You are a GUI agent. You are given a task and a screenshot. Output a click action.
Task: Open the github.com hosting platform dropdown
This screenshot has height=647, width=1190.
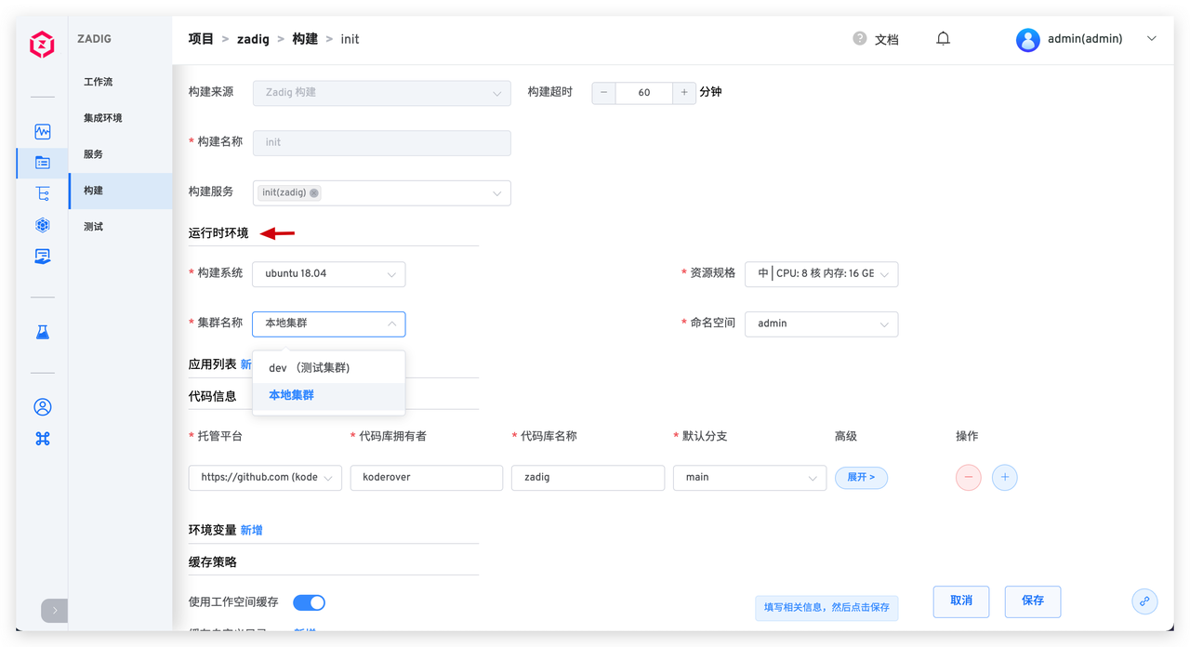(265, 478)
